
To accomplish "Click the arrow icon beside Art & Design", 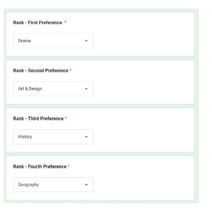I will tap(86, 89).
